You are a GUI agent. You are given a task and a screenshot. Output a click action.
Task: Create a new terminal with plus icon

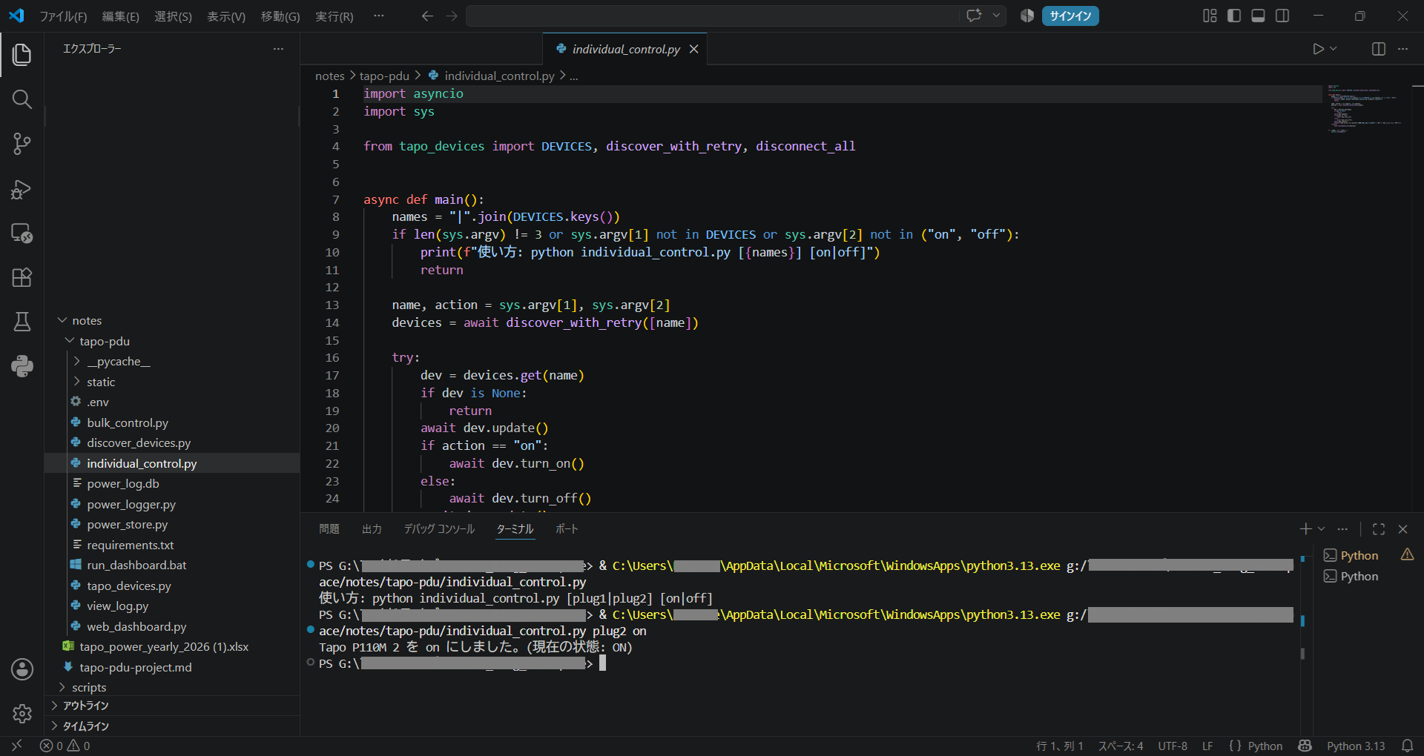[1305, 529]
